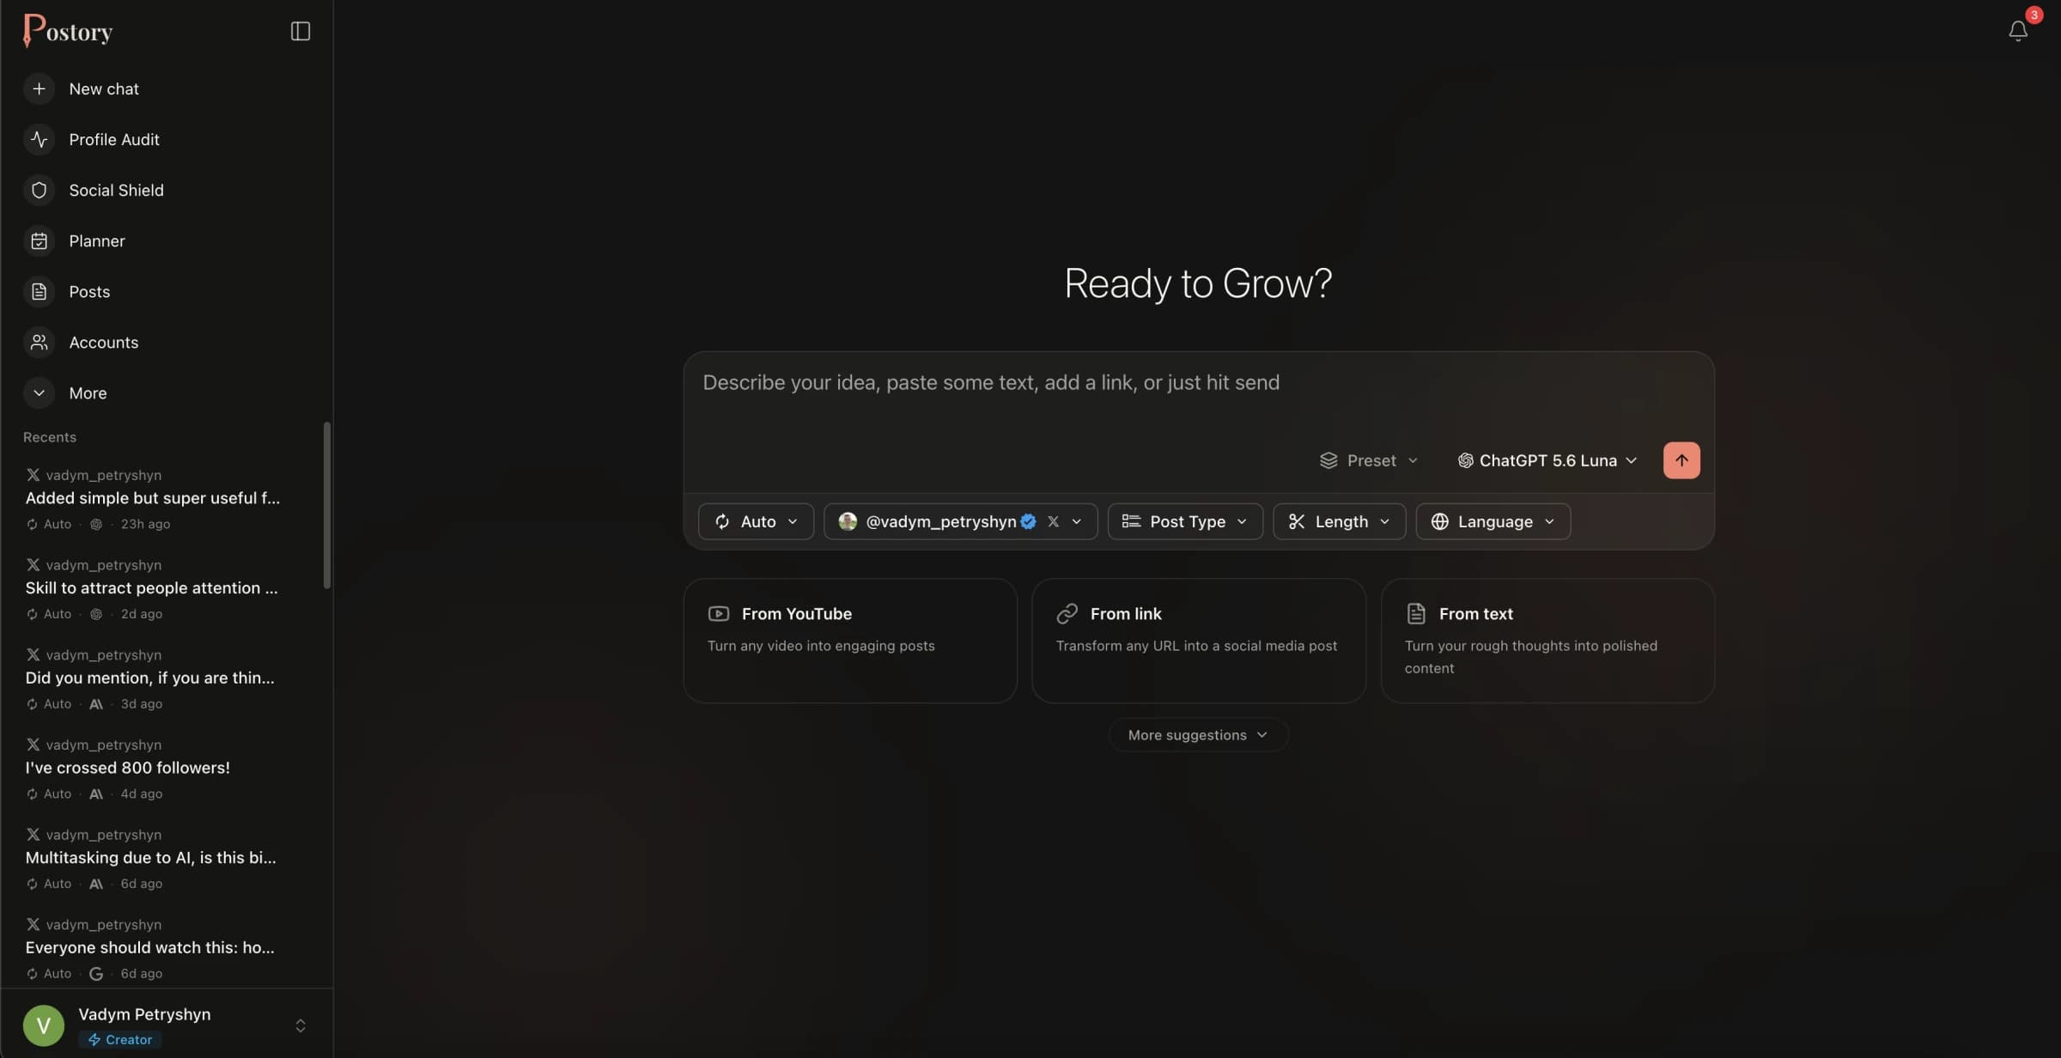Expand the Length options
2061x1058 pixels.
click(1339, 521)
